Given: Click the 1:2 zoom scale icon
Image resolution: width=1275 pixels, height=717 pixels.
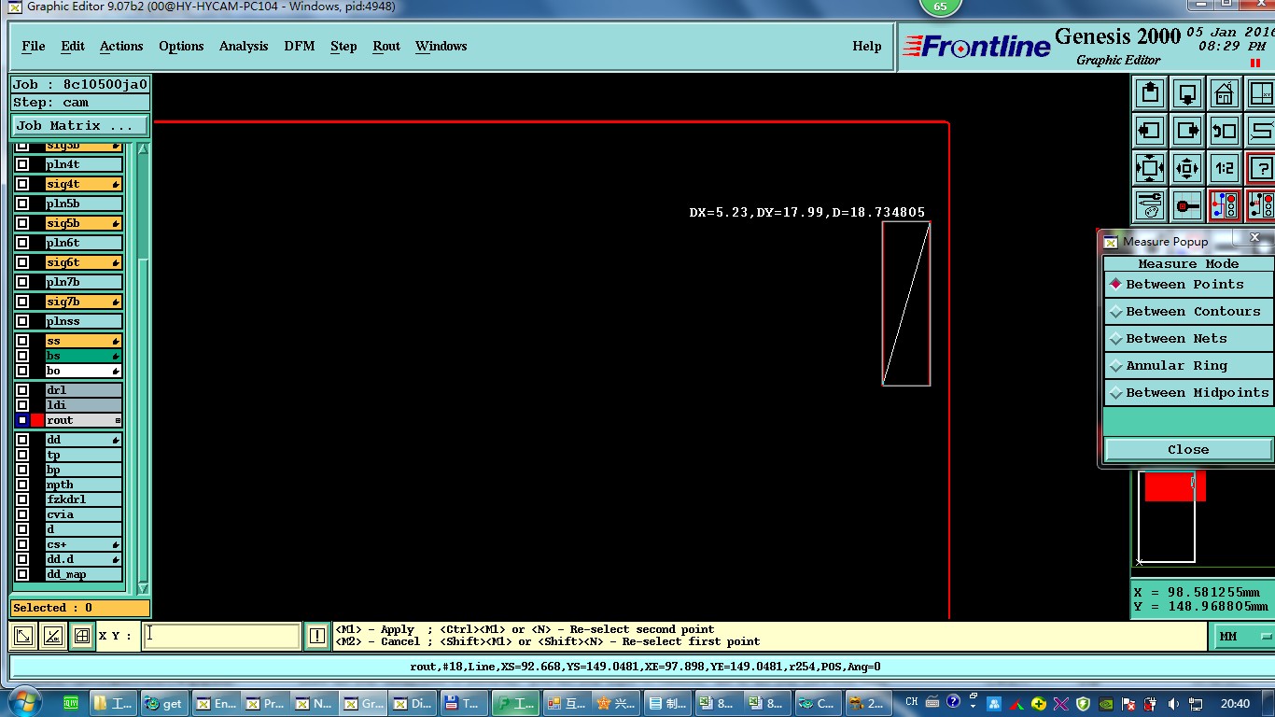Looking at the screenshot, I should click(x=1225, y=168).
